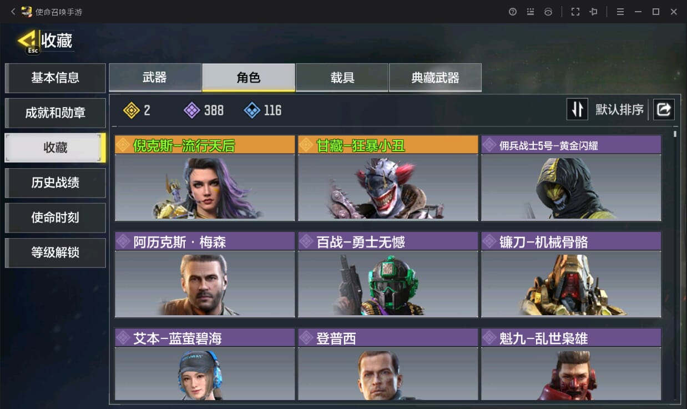The height and width of the screenshot is (409, 687).
Task: Click the emulator title bar back chevron
Action: 13,12
